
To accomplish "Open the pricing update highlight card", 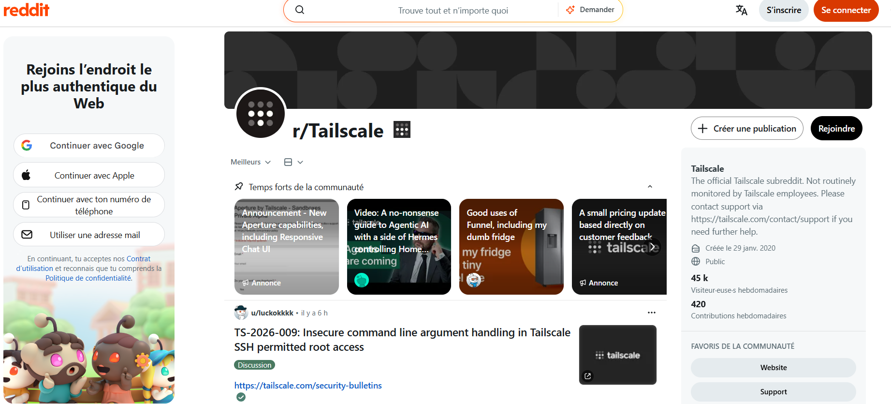I will tap(619, 247).
